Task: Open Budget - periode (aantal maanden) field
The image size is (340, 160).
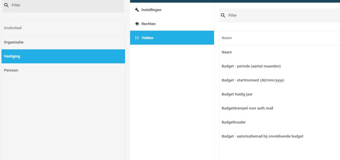Action: [x=280, y=66]
